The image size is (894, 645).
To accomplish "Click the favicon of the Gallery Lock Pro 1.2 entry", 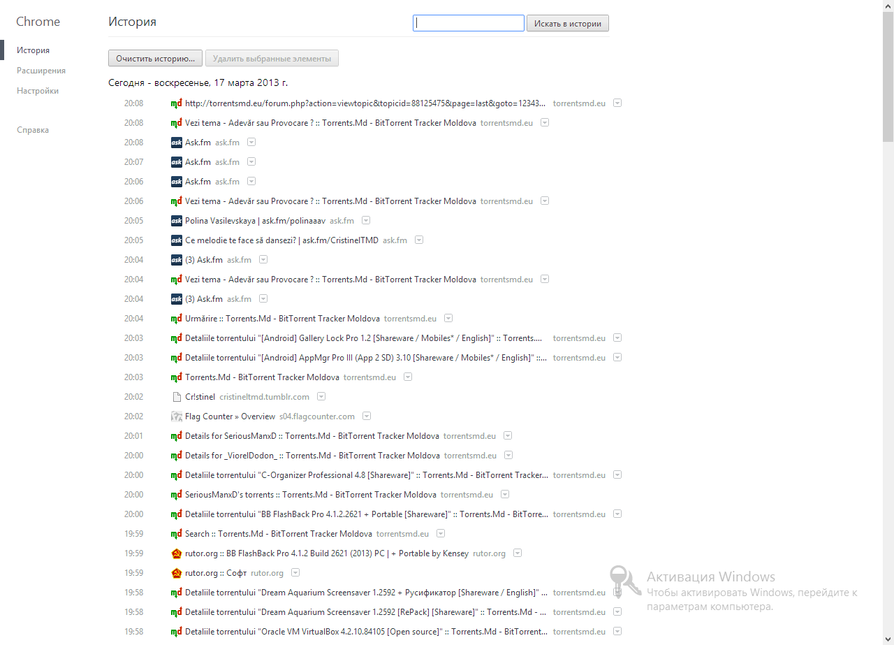I will (177, 338).
